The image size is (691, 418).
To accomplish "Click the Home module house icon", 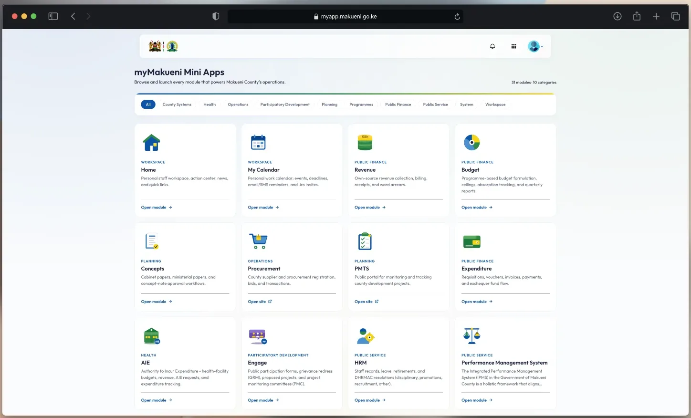I will pos(151,142).
